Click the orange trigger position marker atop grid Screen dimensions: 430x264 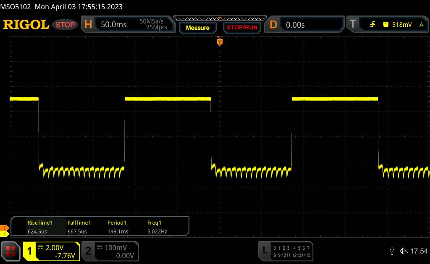click(x=220, y=41)
